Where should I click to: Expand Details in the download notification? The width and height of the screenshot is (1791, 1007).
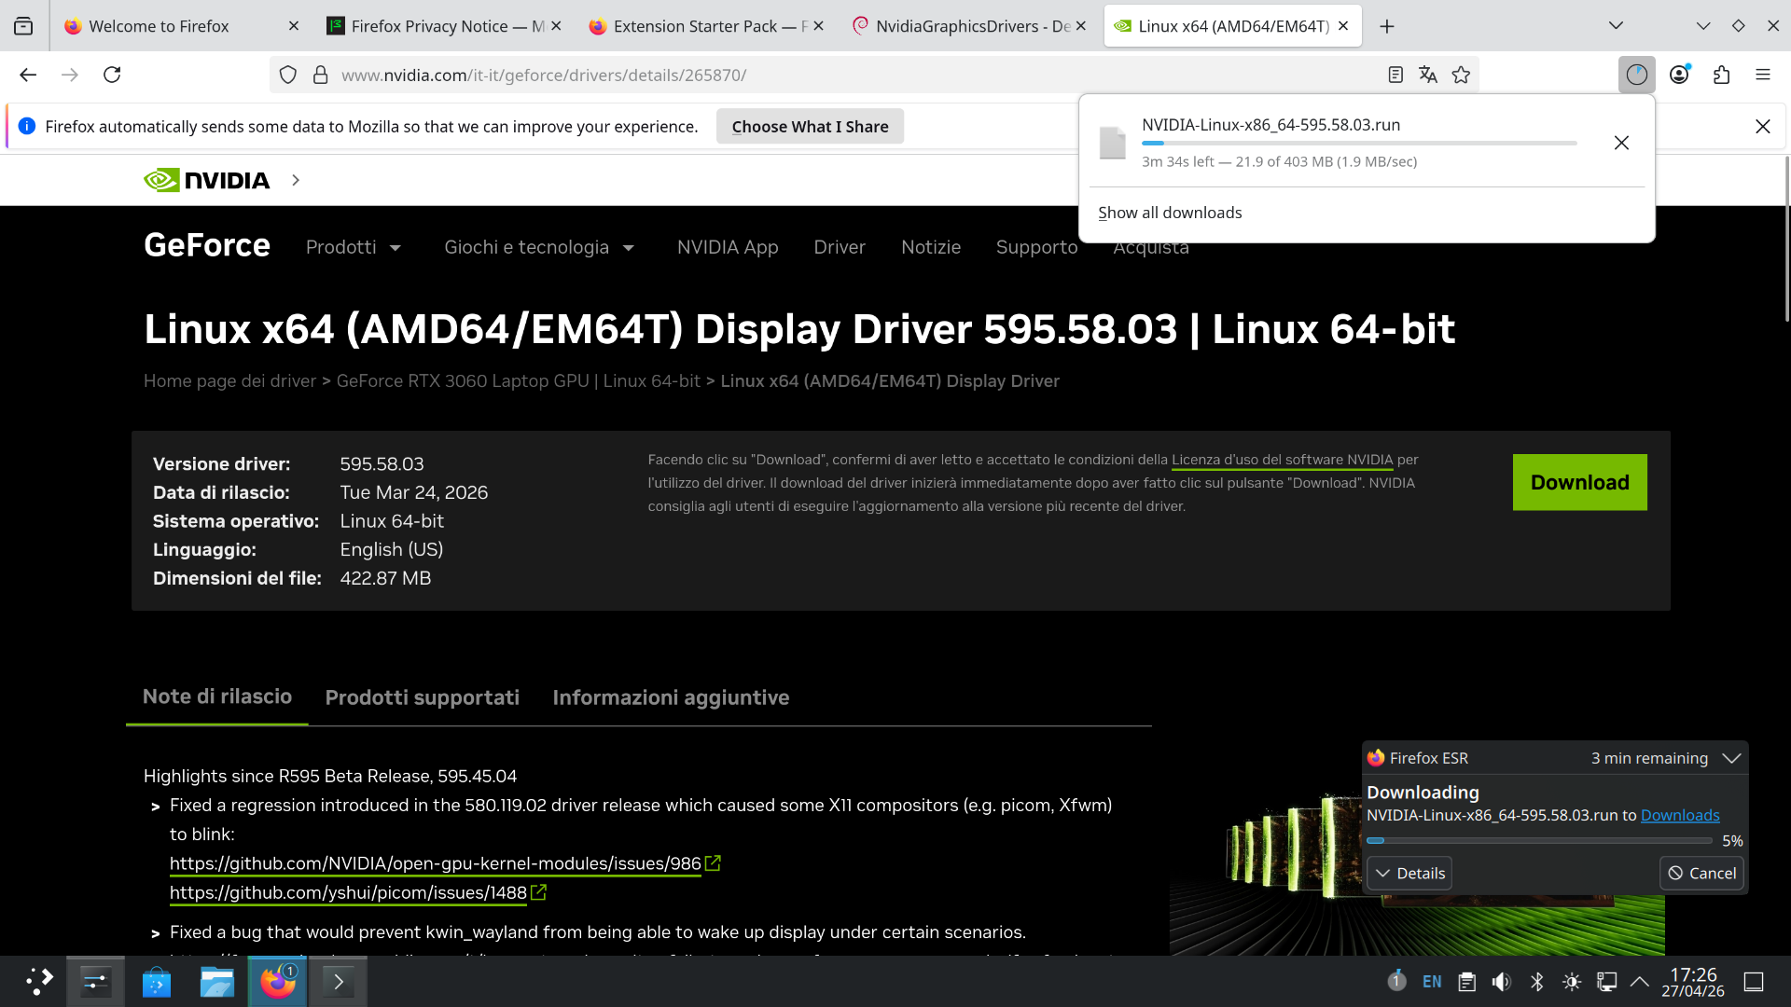pos(1409,873)
